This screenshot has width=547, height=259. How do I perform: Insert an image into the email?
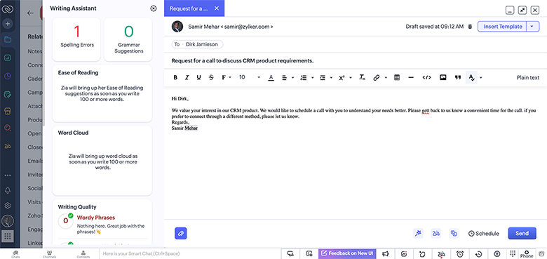443,77
